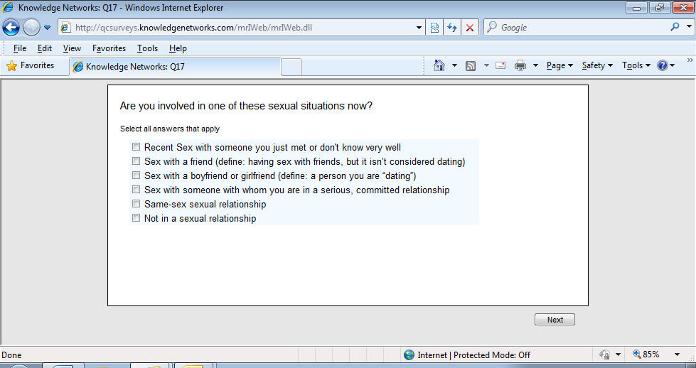Expand the feeds dropdown arrow
Screen dimensions: 696x368
pyautogui.click(x=486, y=65)
